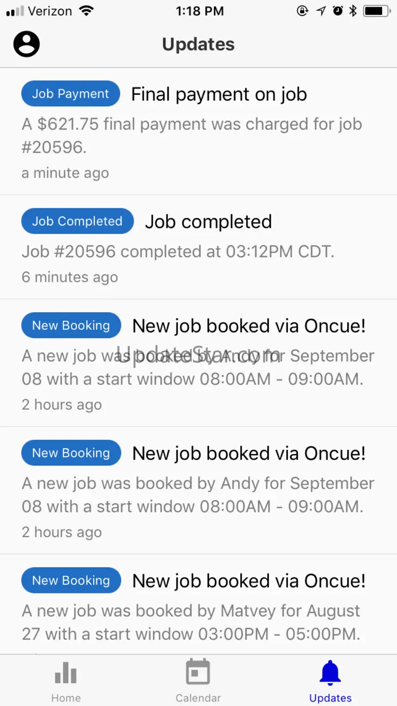This screenshot has height=706, width=397.
Task: Tap the Wi-Fi signal icon
Action: point(87,11)
